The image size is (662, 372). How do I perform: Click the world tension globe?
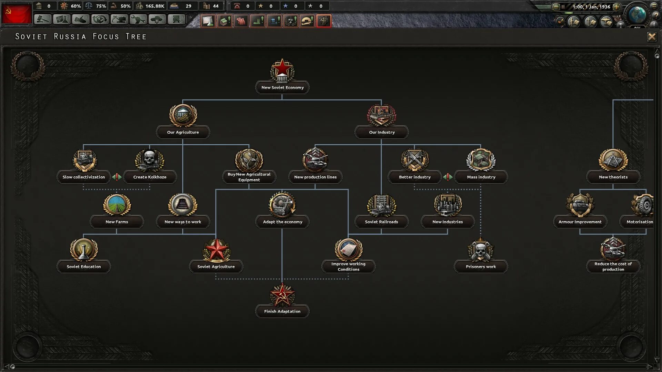(637, 14)
